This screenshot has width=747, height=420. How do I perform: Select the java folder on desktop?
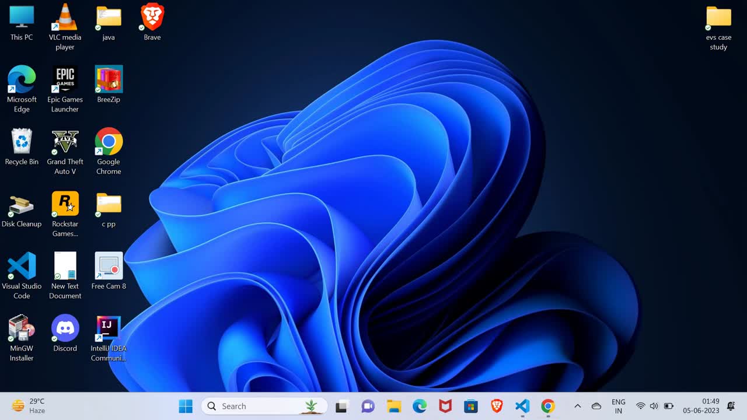point(109,23)
